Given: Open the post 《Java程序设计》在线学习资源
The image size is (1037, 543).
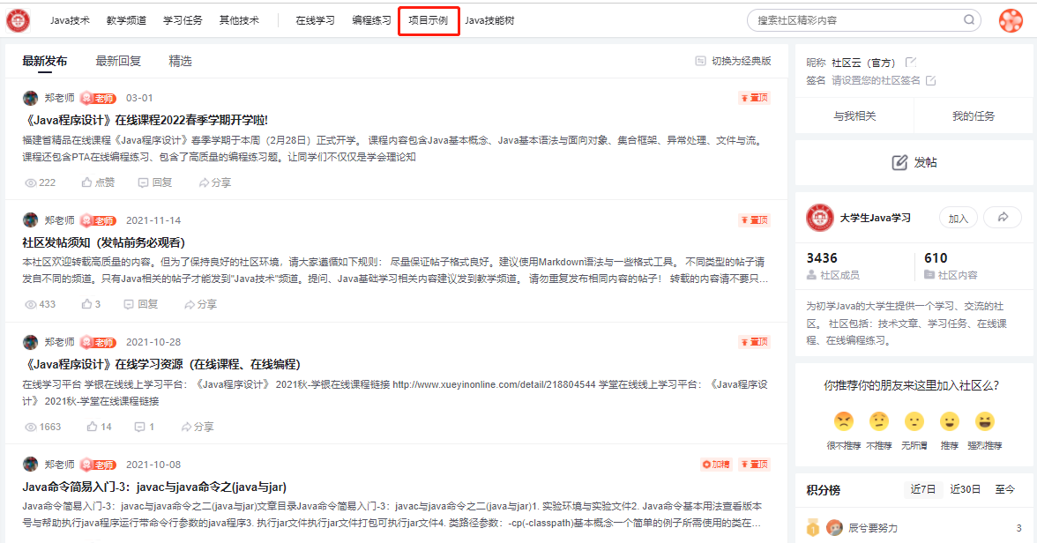Looking at the screenshot, I should [161, 364].
